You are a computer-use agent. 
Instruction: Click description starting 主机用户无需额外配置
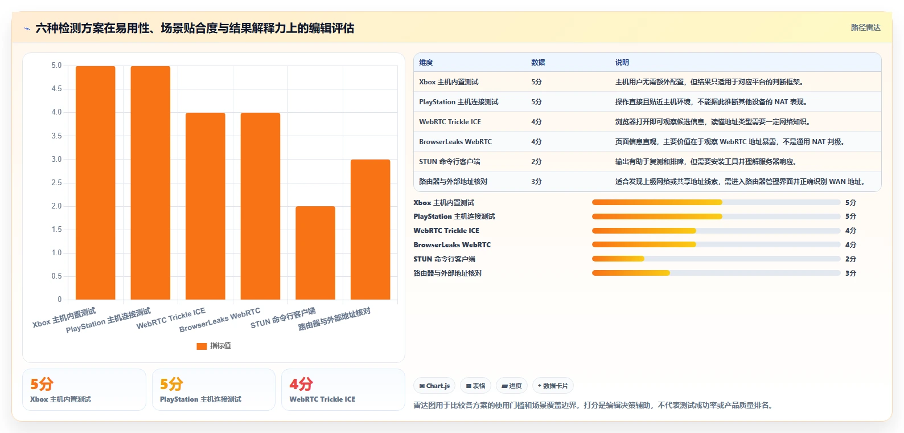pos(709,82)
